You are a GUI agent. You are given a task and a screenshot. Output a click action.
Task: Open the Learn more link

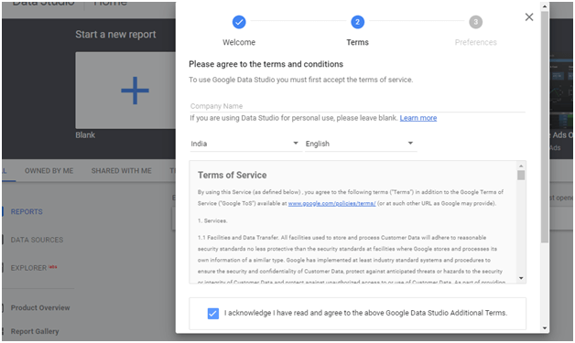(418, 118)
